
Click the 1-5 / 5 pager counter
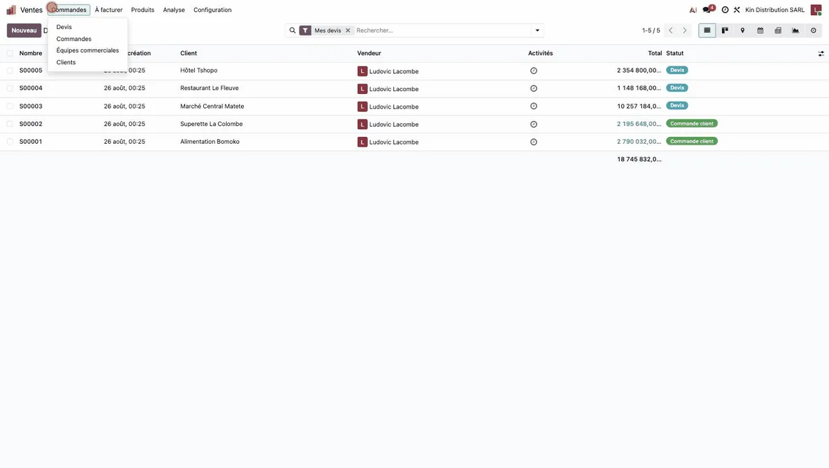(651, 30)
